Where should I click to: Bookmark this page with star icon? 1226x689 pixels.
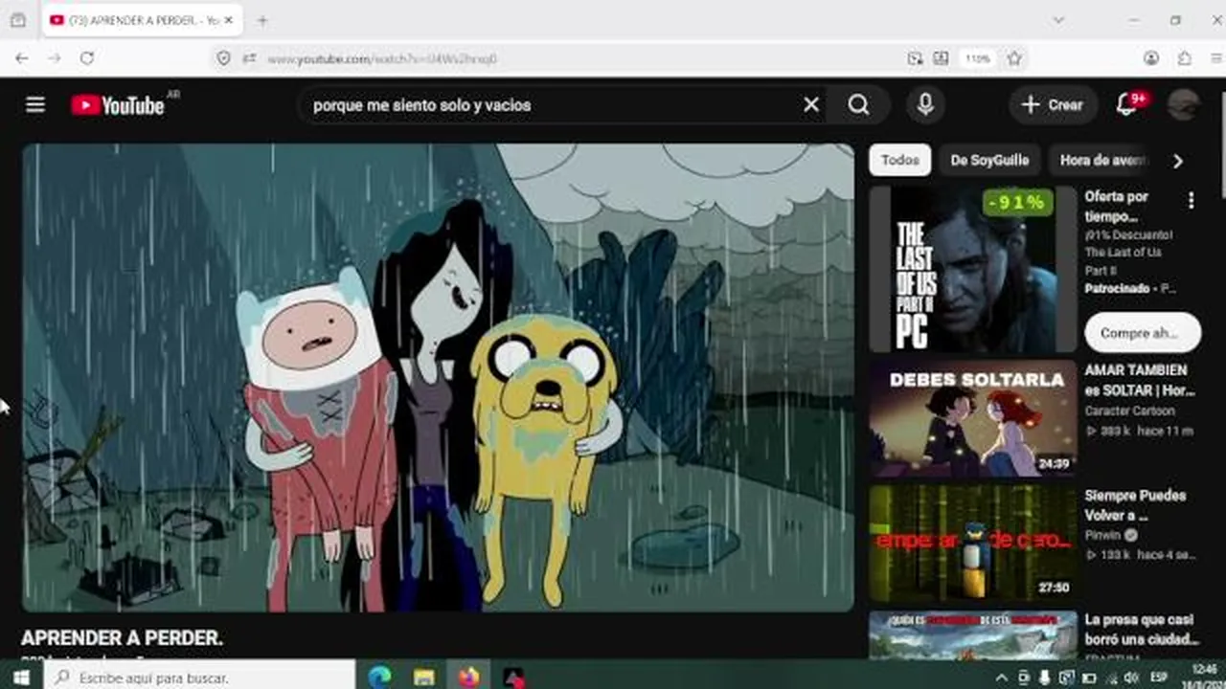point(1015,58)
